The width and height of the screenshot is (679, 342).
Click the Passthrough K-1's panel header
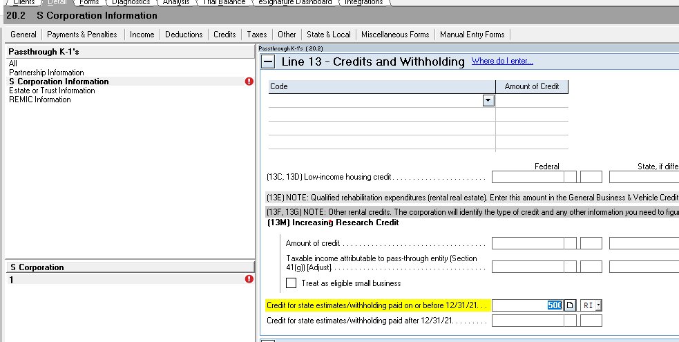tap(130, 52)
